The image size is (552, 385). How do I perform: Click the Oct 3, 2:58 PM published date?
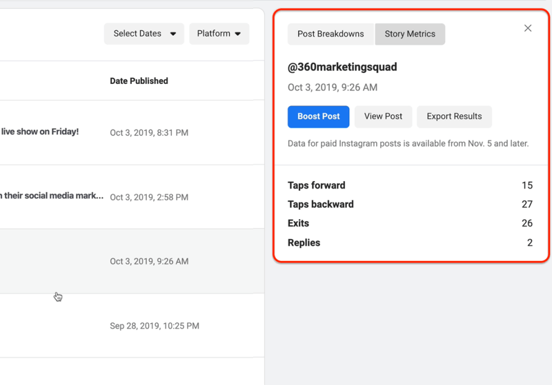(149, 197)
